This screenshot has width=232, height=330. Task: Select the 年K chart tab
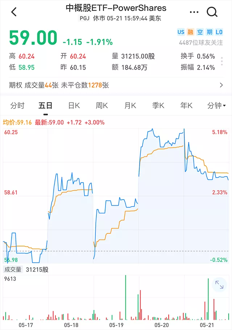pyautogui.click(x=186, y=105)
